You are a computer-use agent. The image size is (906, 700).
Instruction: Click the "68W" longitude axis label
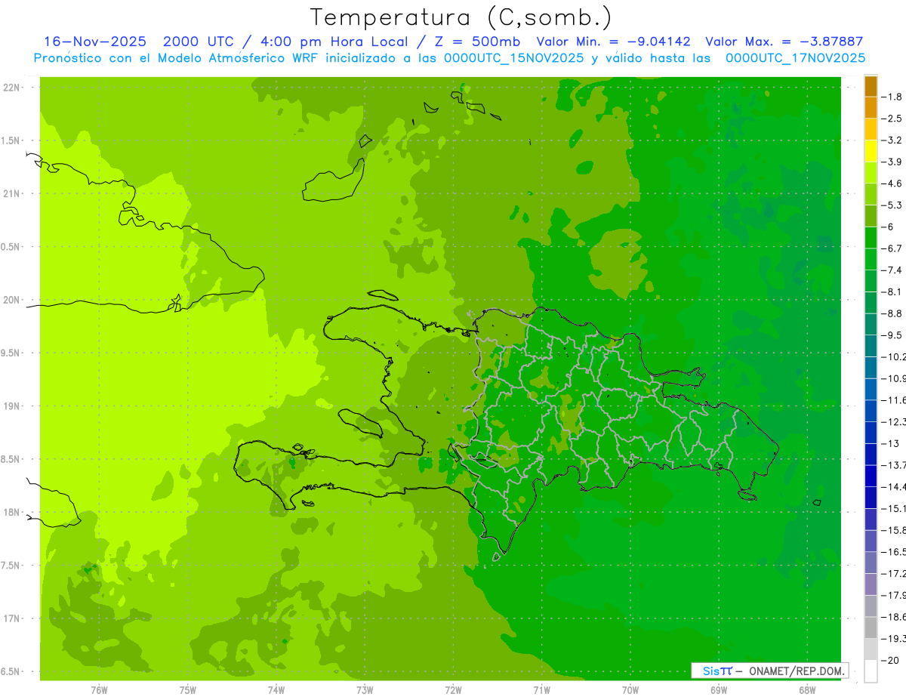tap(807, 690)
